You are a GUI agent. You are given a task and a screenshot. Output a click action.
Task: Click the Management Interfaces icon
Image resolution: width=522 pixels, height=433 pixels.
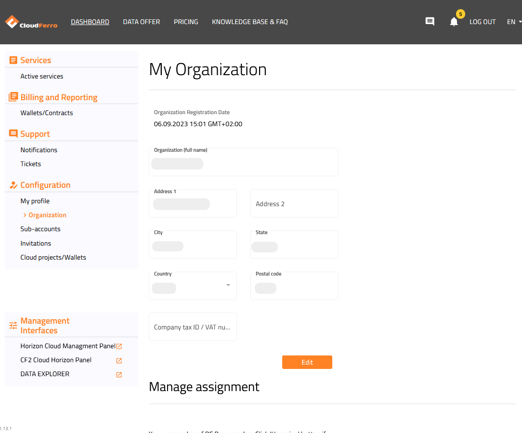pyautogui.click(x=13, y=325)
